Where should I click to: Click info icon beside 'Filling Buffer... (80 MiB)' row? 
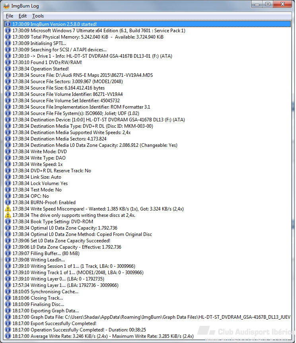point(8,253)
